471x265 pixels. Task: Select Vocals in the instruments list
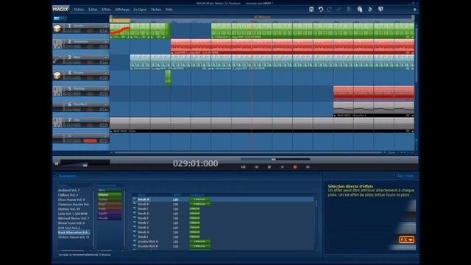point(110,218)
